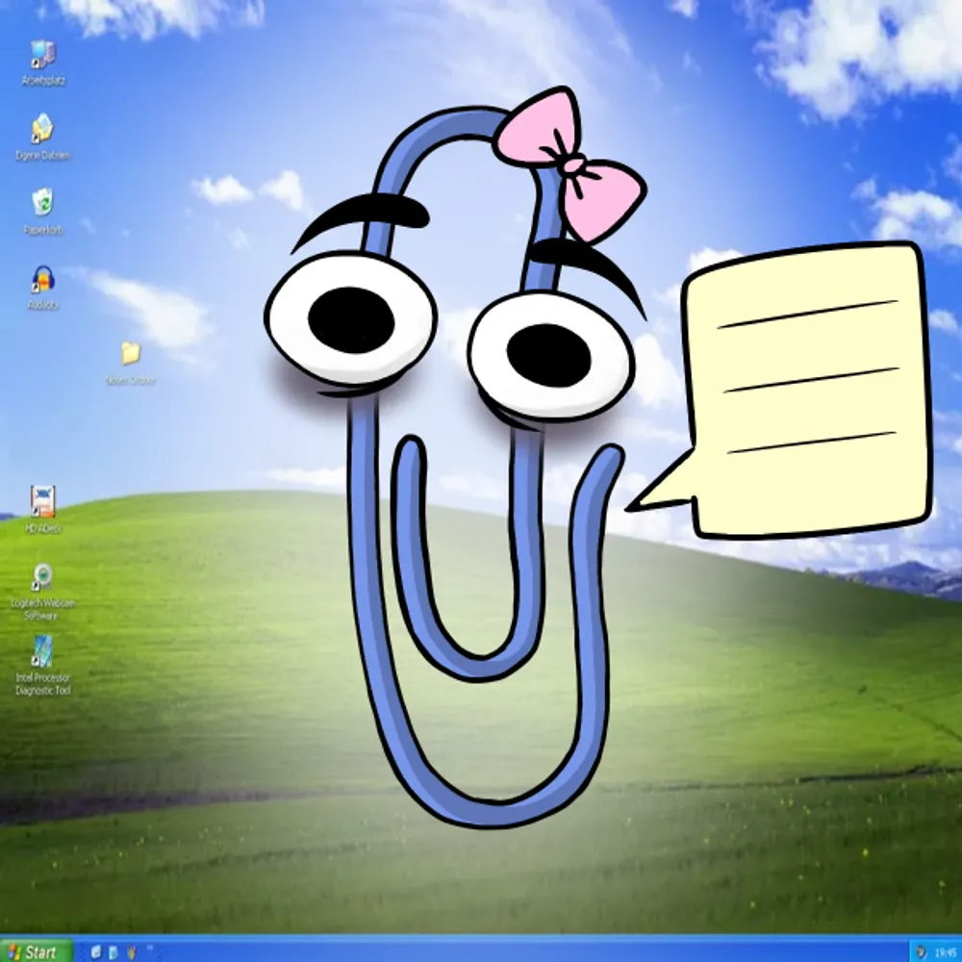Click the paperclip character's right eye
This screenshot has width=962, height=962.
pos(549,355)
